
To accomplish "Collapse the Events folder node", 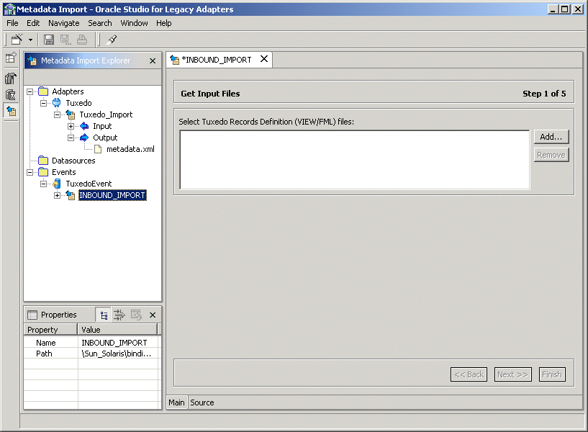I will [x=30, y=173].
